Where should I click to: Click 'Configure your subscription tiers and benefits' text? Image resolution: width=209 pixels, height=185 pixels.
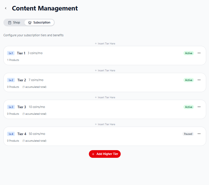(x=34, y=35)
